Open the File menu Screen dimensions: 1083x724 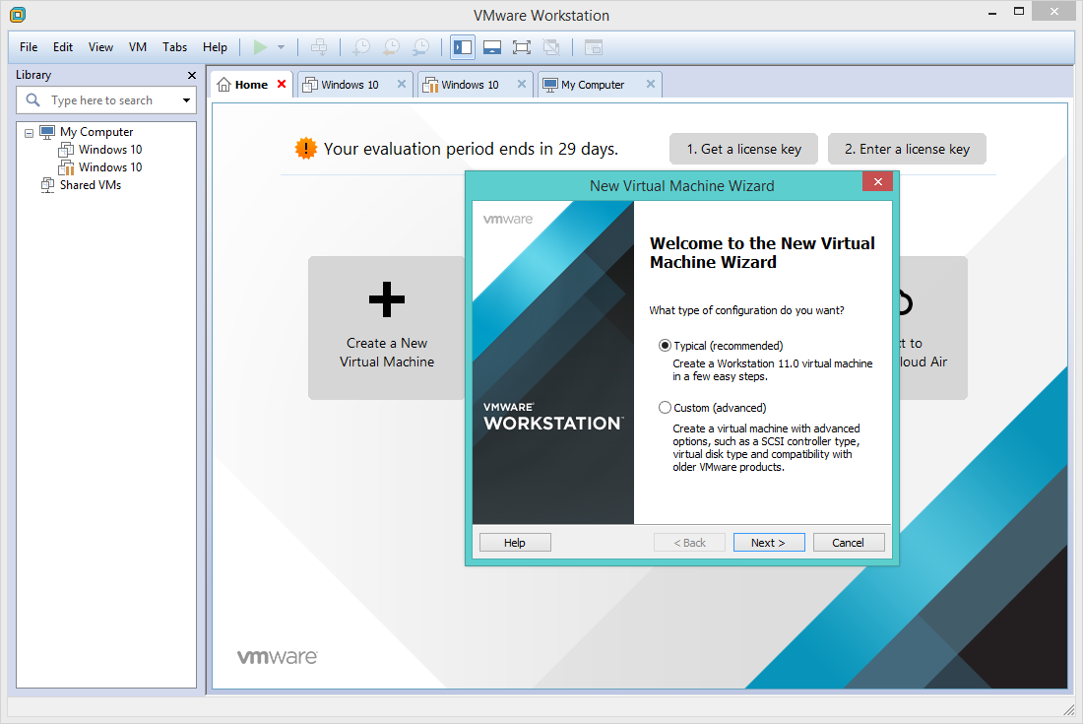click(x=29, y=47)
